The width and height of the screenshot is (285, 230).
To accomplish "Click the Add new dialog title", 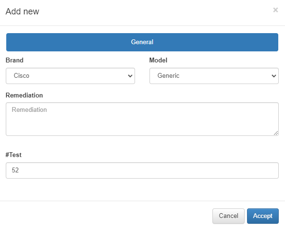I will click(23, 12).
